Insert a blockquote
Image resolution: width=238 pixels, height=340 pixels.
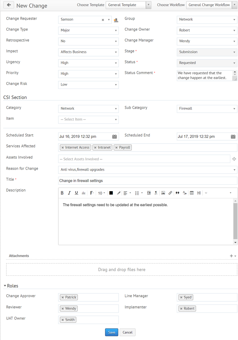178,193
